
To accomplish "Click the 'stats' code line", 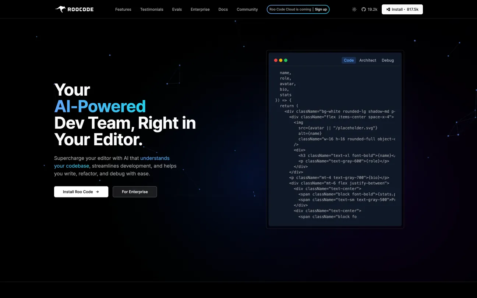I will [x=286, y=95].
